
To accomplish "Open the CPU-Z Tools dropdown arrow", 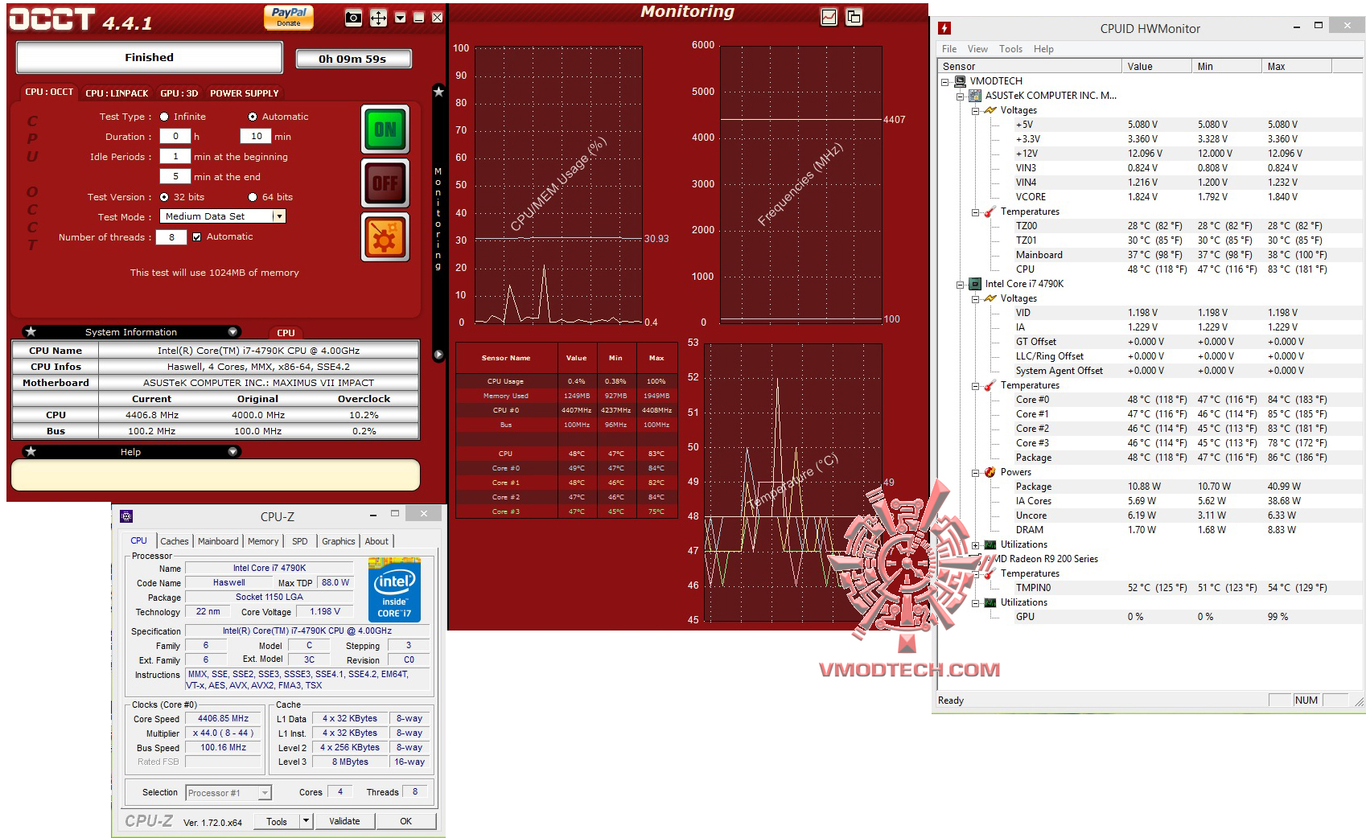I will click(x=306, y=821).
